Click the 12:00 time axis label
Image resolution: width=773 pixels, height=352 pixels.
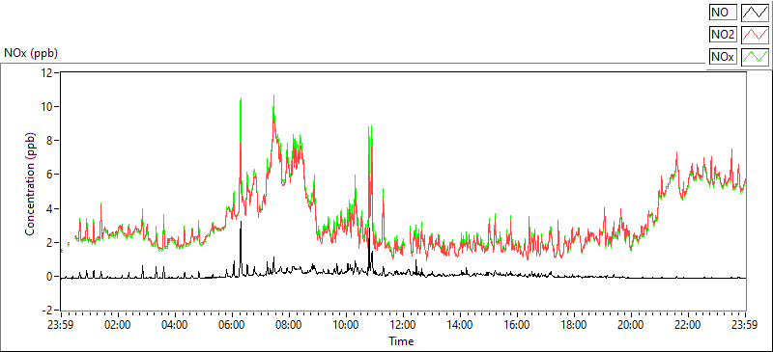403,325
